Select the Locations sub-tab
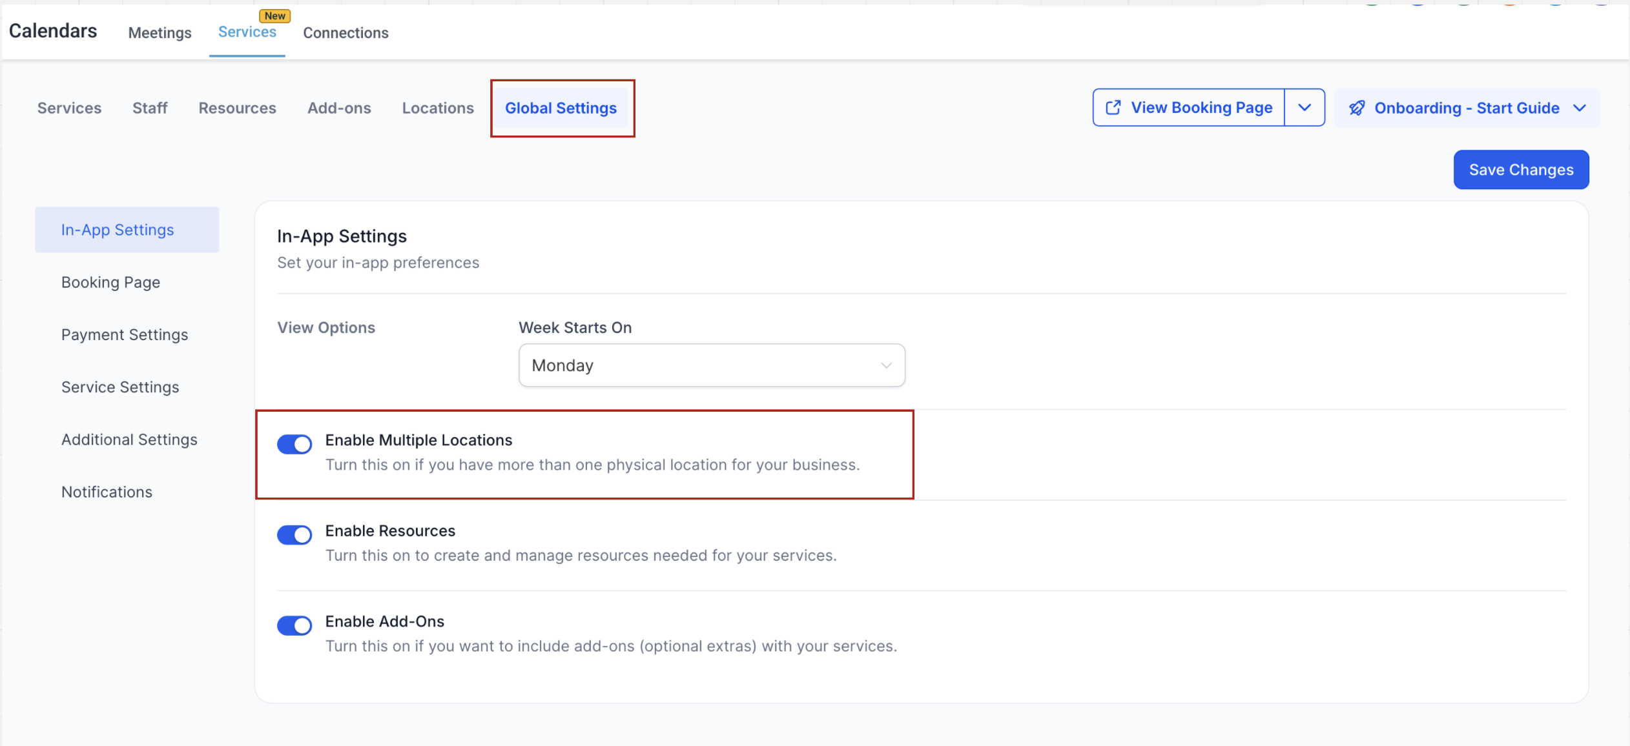Image resolution: width=1630 pixels, height=746 pixels. coord(437,108)
